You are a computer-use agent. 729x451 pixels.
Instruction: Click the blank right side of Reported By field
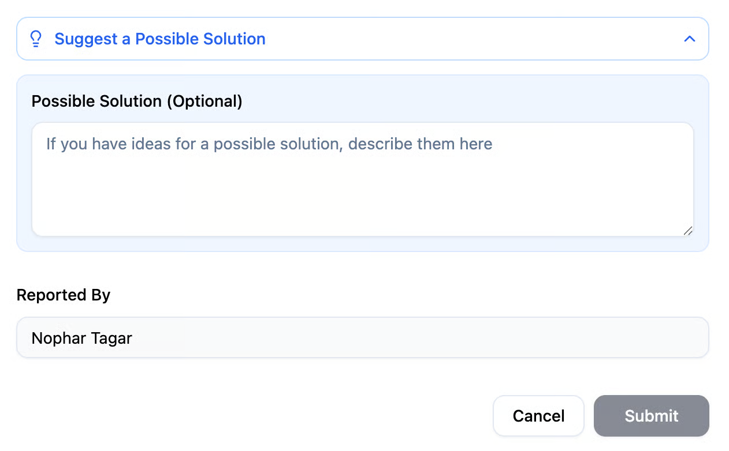pyautogui.click(x=520, y=337)
